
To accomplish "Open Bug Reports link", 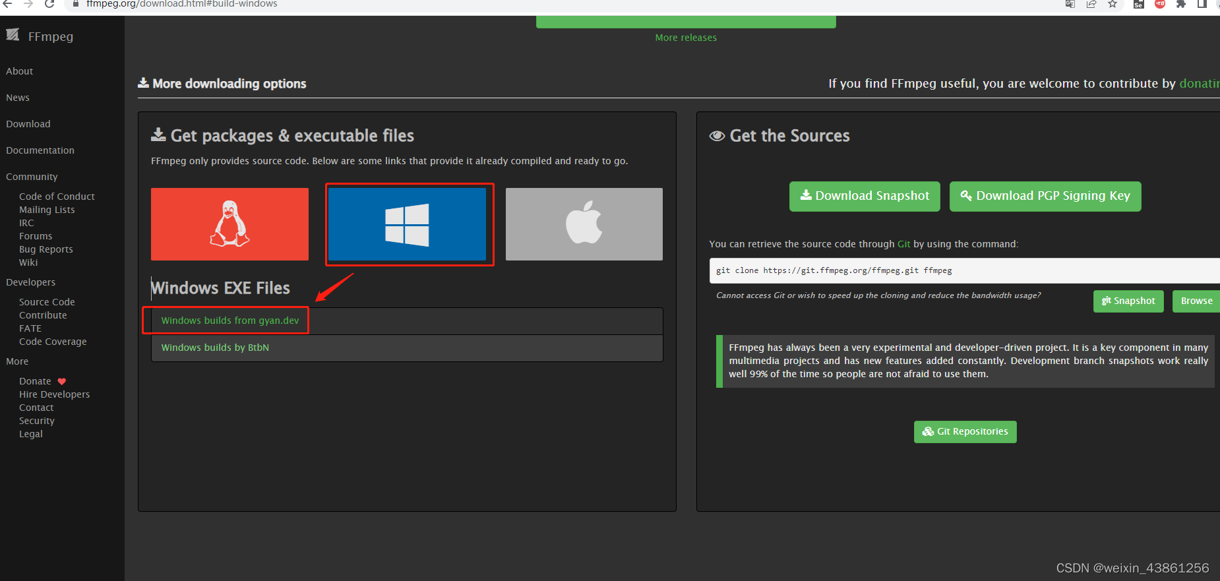I will coord(46,249).
